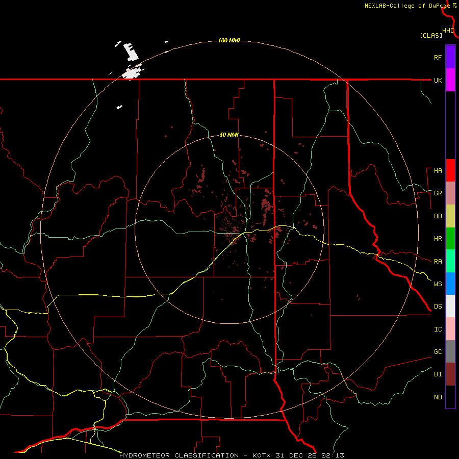Click the DS legend label
Screen dimensions: 459x459
point(438,307)
